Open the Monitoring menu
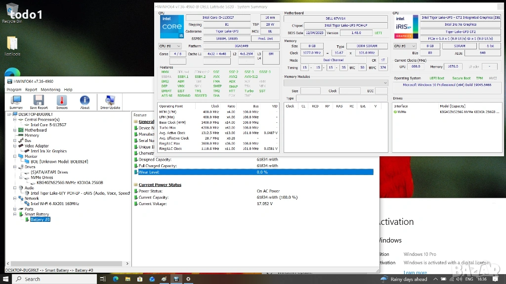The height and width of the screenshot is (284, 506). point(50,90)
